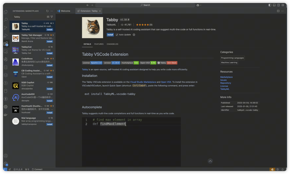Select the AxxCodeIDX extension in the list
This screenshot has height=174, width=290.
coord(32,97)
